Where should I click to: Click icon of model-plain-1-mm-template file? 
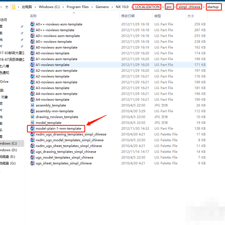(x=32, y=129)
